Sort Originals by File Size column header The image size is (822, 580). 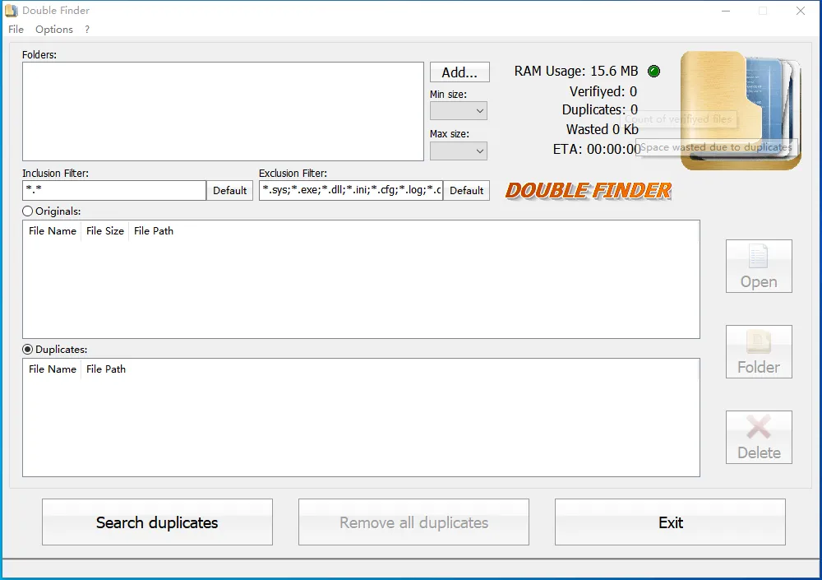[x=105, y=231]
